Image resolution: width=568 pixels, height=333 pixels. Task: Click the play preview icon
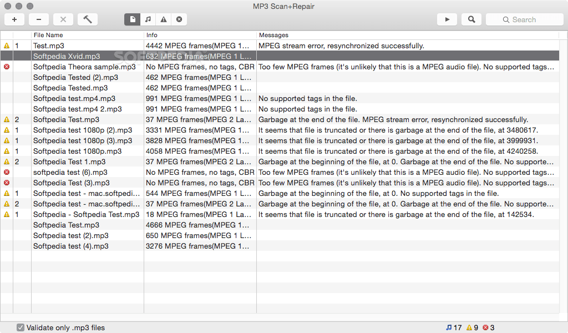(x=447, y=19)
